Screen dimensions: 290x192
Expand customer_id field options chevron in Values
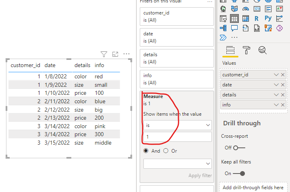click(x=276, y=75)
